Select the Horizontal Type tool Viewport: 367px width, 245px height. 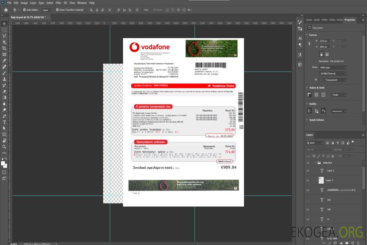pyautogui.click(x=4, y=122)
